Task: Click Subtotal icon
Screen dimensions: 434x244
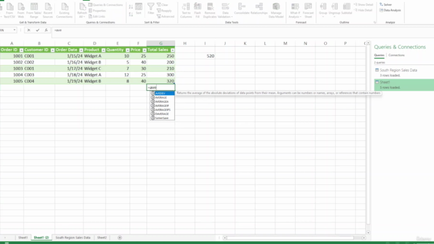Action: [347, 9]
